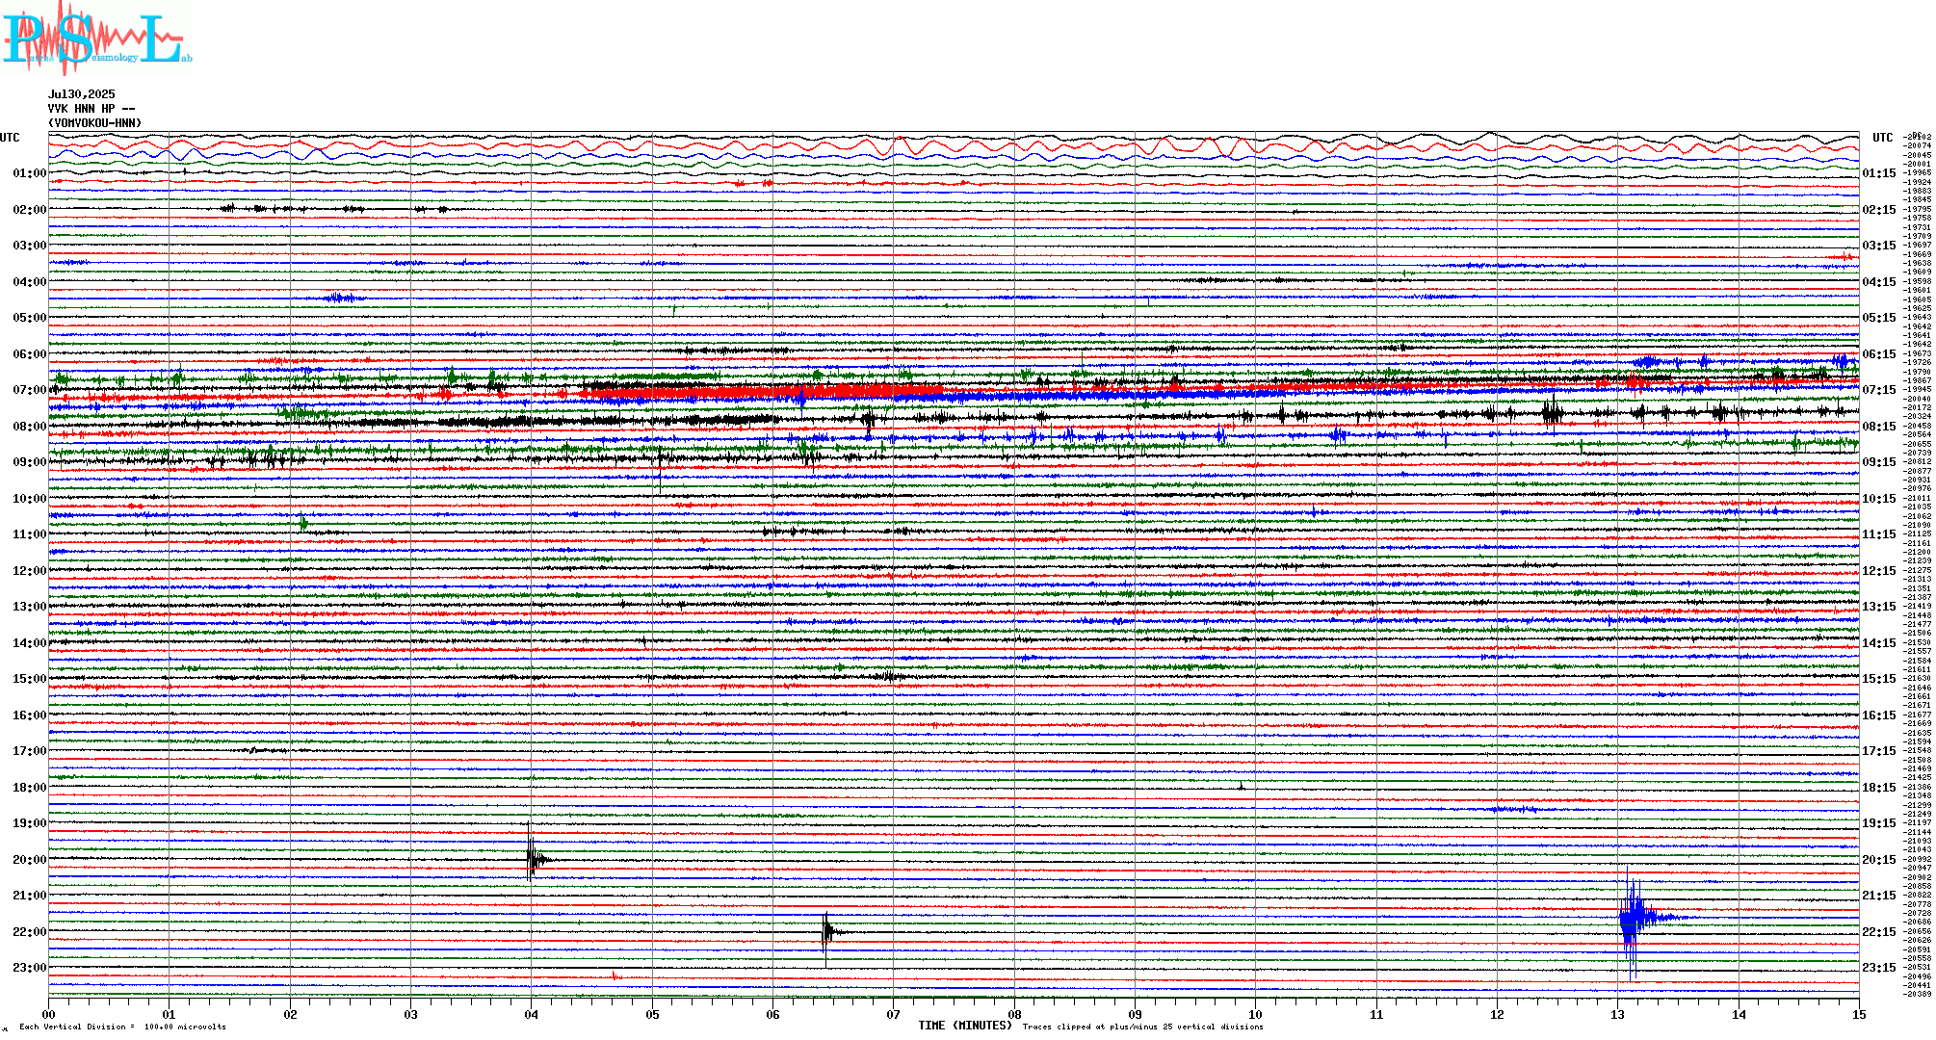1936x1040 pixels.
Task: Click the '03:00' hour label
Action: tap(30, 246)
